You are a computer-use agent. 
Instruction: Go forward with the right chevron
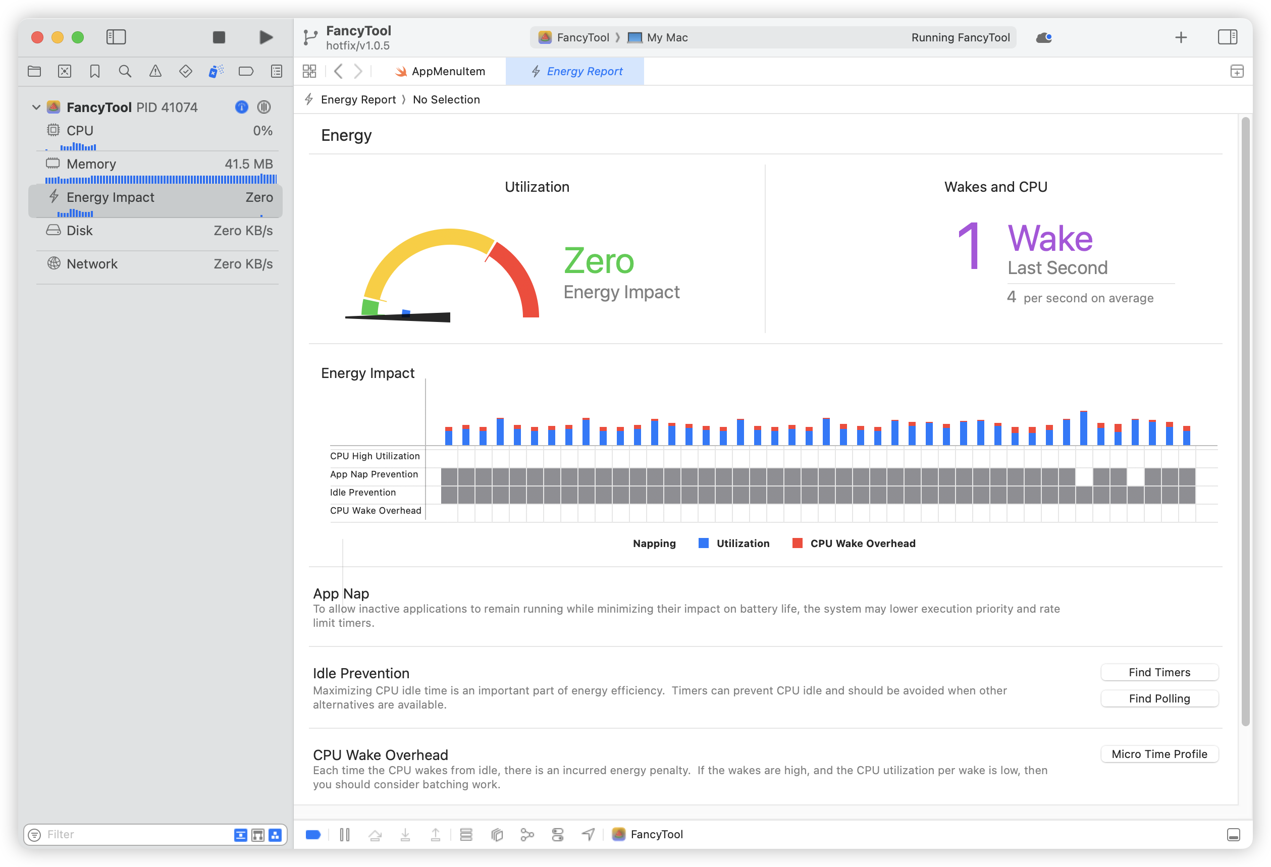point(358,71)
